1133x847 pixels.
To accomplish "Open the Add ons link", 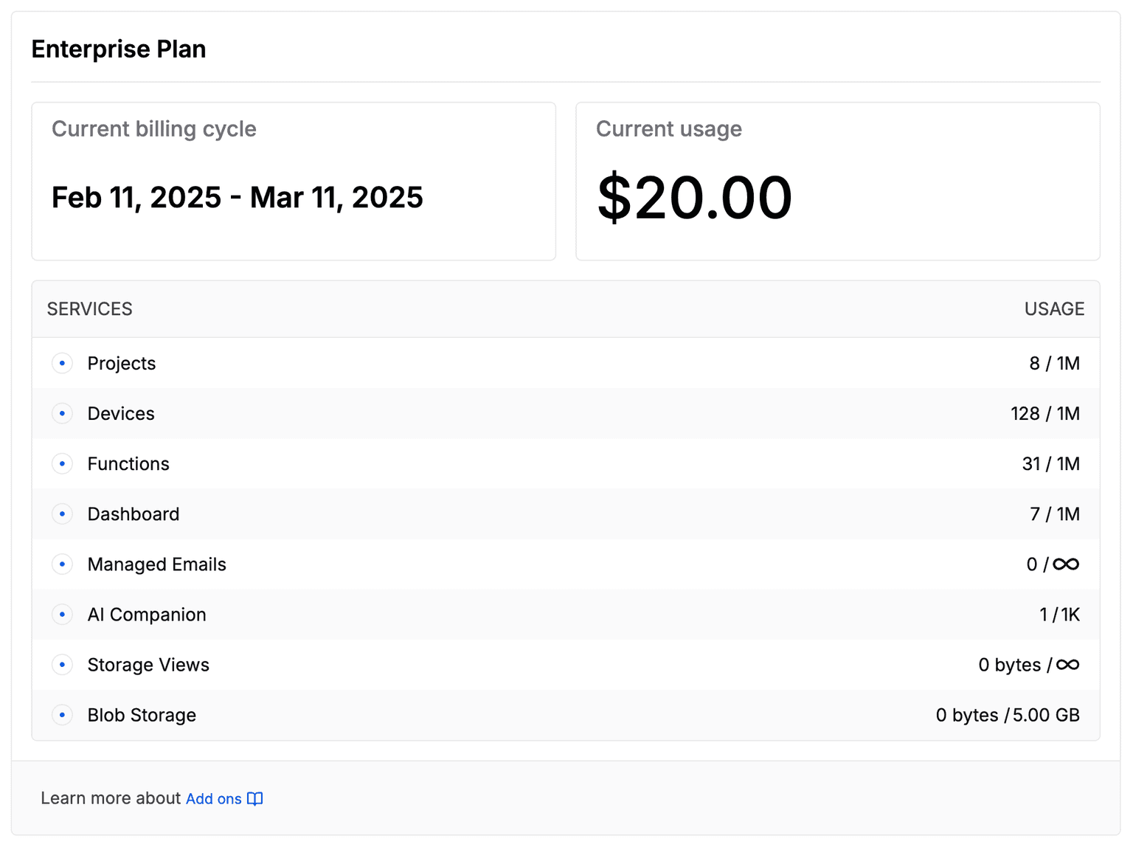I will pos(213,798).
